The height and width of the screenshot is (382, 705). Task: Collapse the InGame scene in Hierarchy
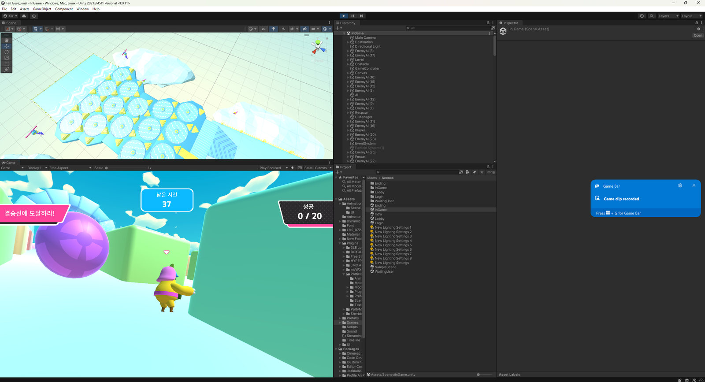coord(344,33)
